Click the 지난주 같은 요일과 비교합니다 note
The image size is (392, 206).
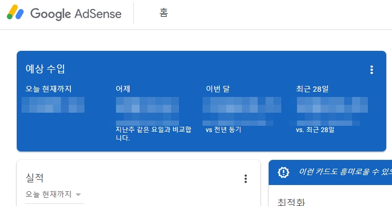tap(154, 134)
